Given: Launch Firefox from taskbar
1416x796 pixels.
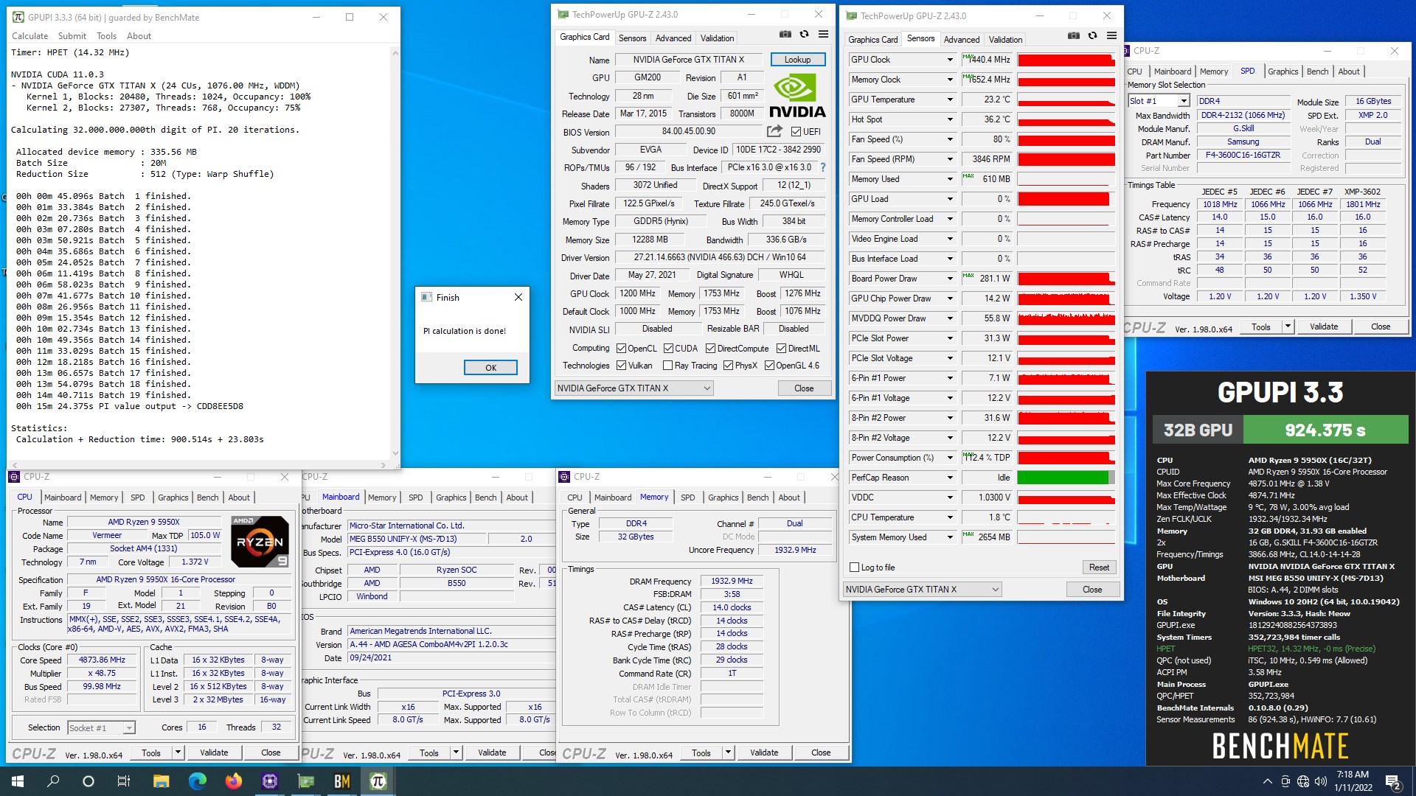Looking at the screenshot, I should [233, 781].
